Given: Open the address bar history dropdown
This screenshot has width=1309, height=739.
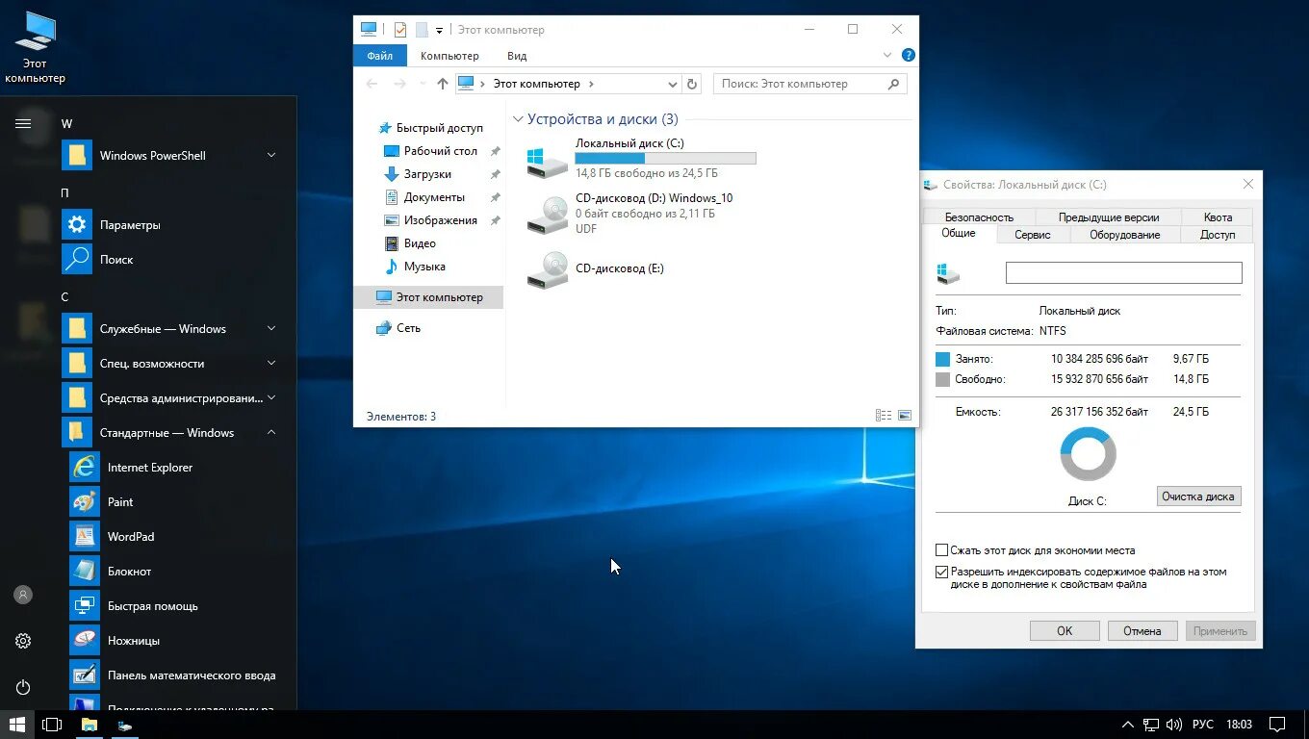Looking at the screenshot, I should coord(673,84).
